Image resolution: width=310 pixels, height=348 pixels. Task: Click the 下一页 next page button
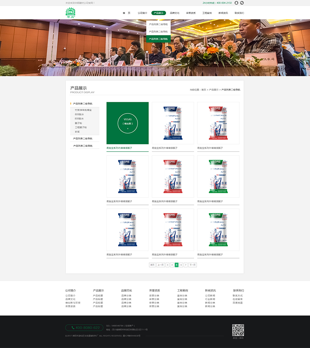pyautogui.click(x=192, y=265)
